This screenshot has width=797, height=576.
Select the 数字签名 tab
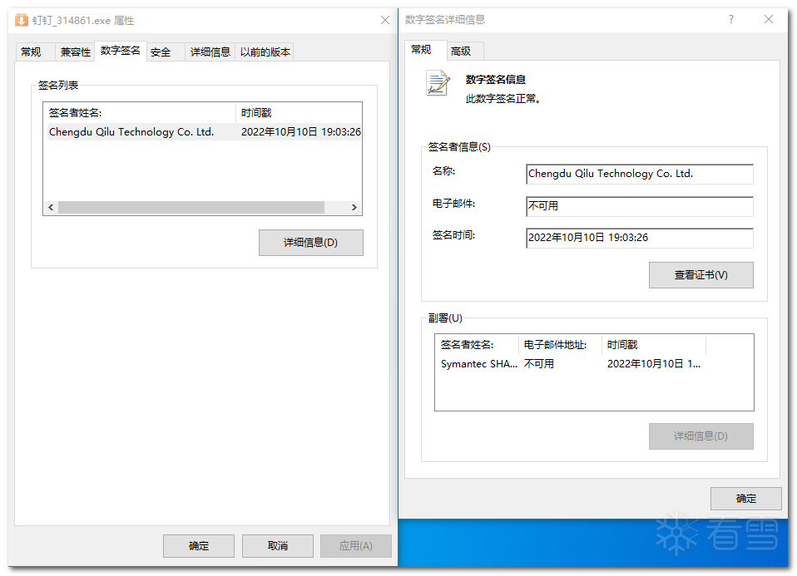121,51
